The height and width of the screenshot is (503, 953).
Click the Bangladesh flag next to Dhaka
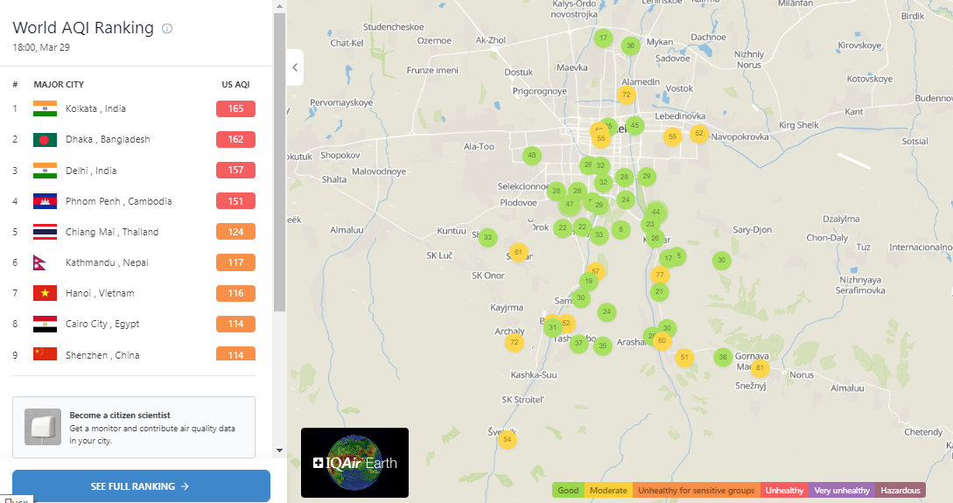45,140
